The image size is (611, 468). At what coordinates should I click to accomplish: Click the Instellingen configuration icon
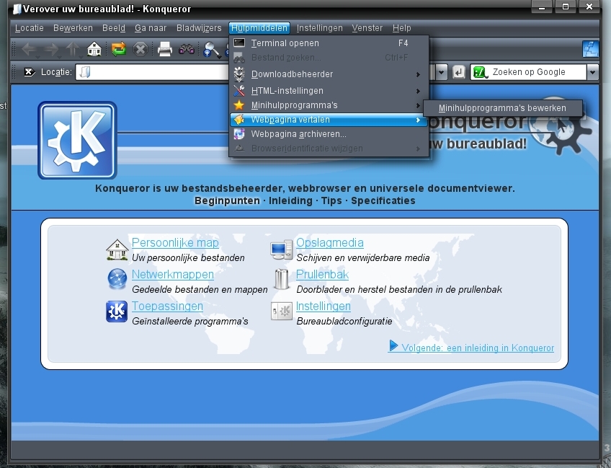281,312
